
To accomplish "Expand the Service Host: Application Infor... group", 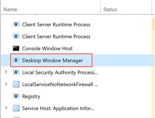I will (6, 108).
